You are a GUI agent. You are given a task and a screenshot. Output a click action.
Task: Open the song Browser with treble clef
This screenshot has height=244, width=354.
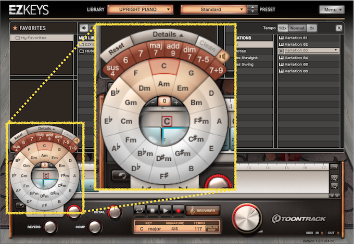tap(203, 211)
